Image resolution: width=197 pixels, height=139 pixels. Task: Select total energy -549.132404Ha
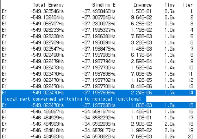coord(47,18)
